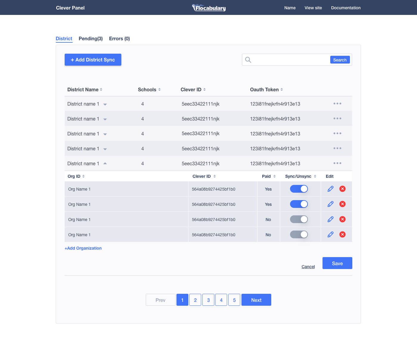
Task: Expand the third District name 1 row
Action: point(105,134)
